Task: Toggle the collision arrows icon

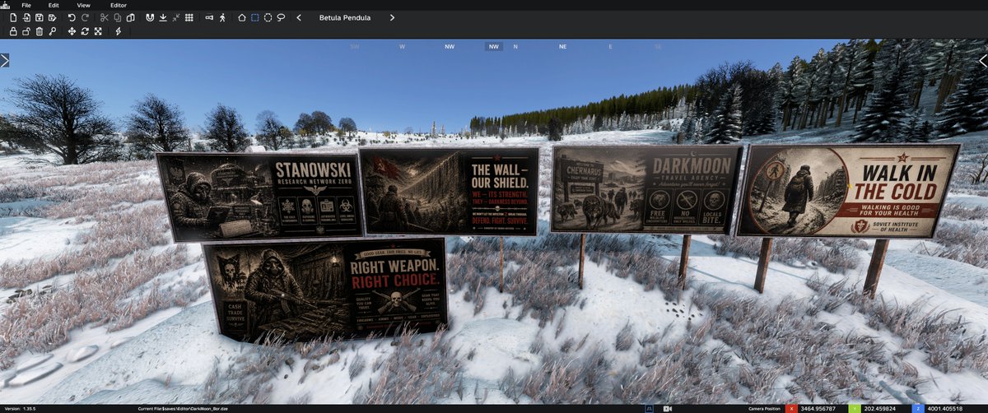Action: point(175,17)
